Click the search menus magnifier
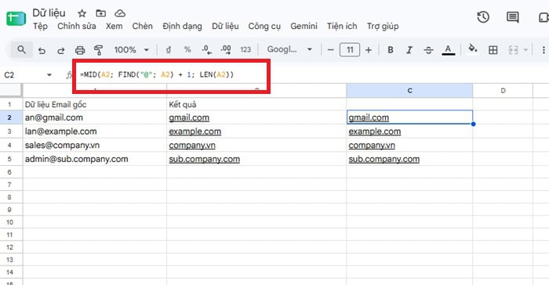This screenshot has height=285, width=549. tap(22, 49)
